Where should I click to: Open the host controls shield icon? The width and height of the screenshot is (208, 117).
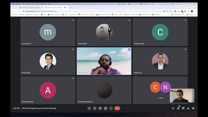(x=193, y=108)
